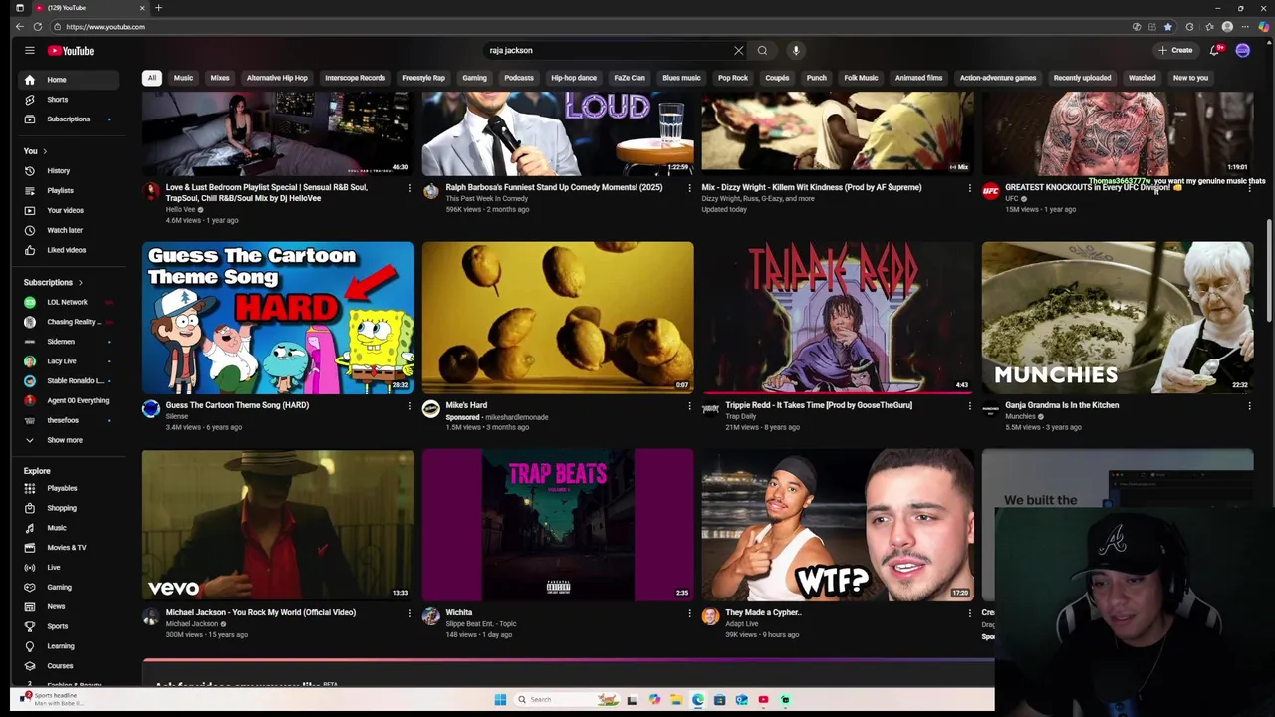Click the YouTube logo

71,50
